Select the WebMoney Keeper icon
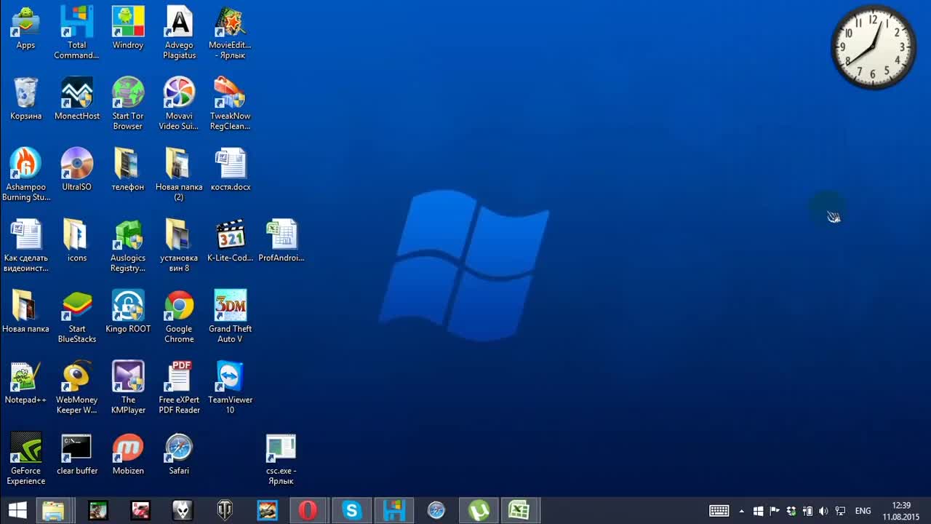The image size is (931, 524). pyautogui.click(x=76, y=388)
